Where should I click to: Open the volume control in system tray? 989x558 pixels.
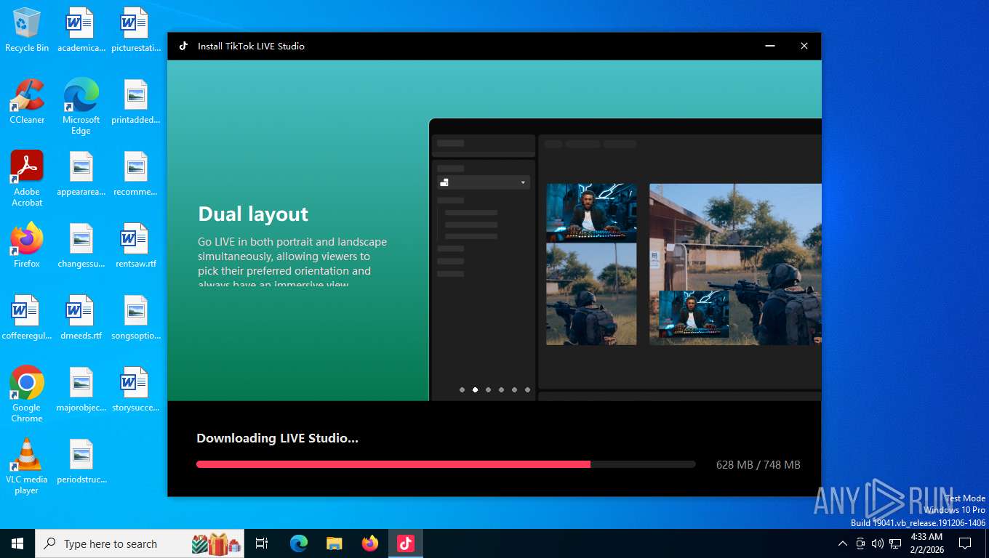pos(877,543)
